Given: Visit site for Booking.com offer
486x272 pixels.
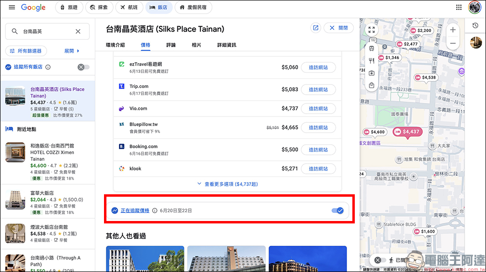Looking at the screenshot, I should (318, 150).
